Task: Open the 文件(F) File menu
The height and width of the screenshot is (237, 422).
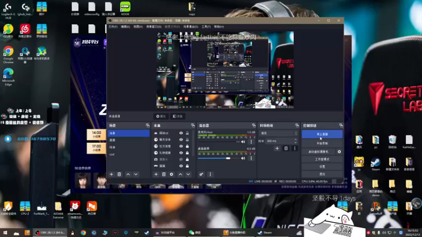Action: coord(113,27)
